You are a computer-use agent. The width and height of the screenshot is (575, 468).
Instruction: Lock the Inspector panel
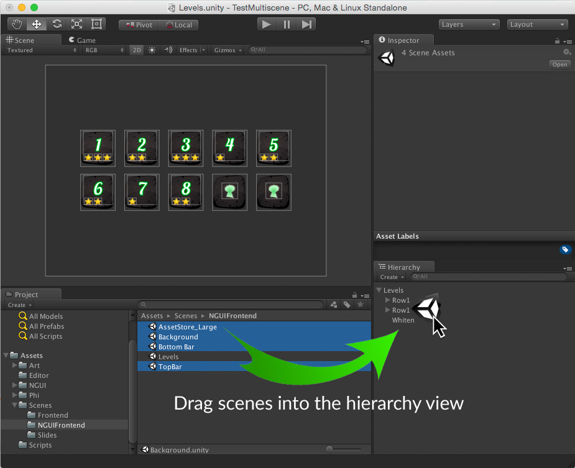pyautogui.click(x=557, y=41)
